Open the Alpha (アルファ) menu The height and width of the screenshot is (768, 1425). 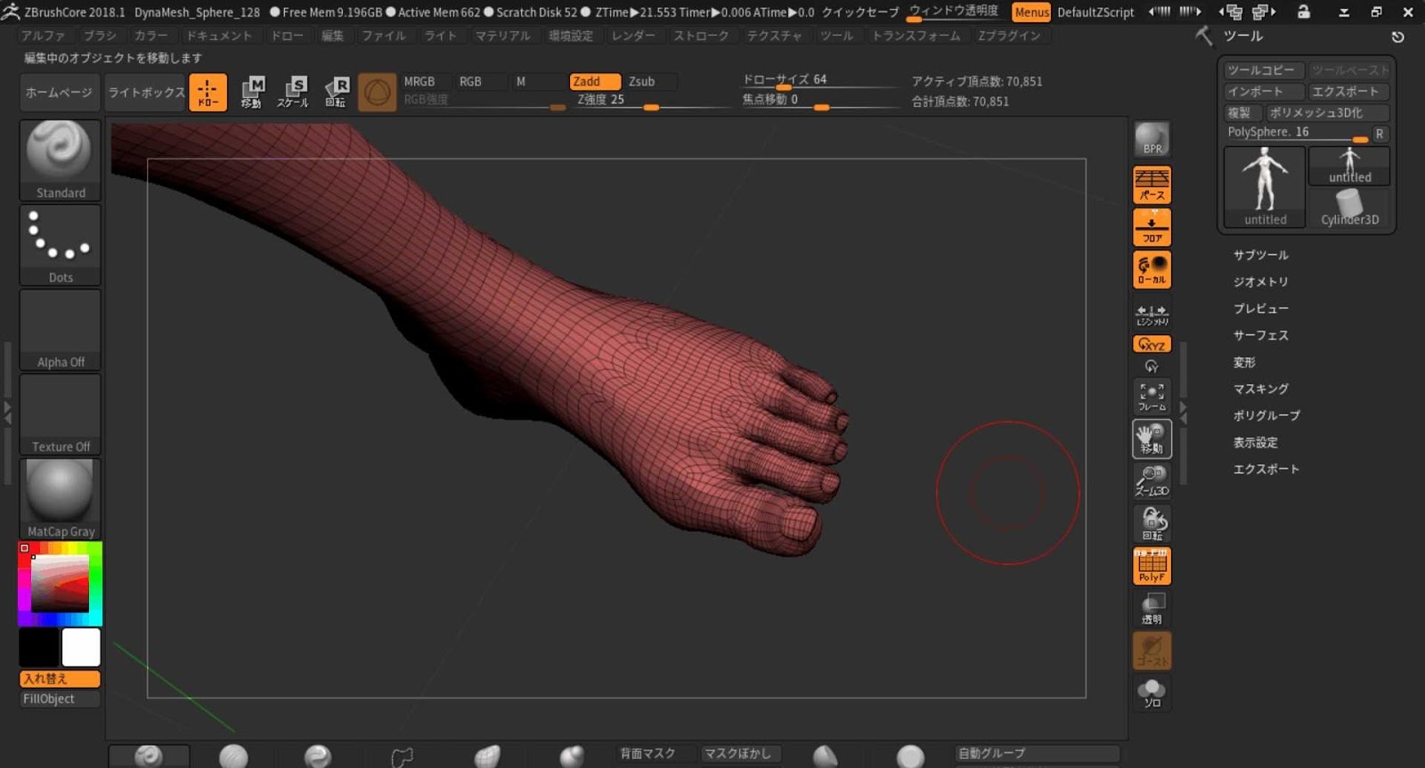click(x=43, y=36)
